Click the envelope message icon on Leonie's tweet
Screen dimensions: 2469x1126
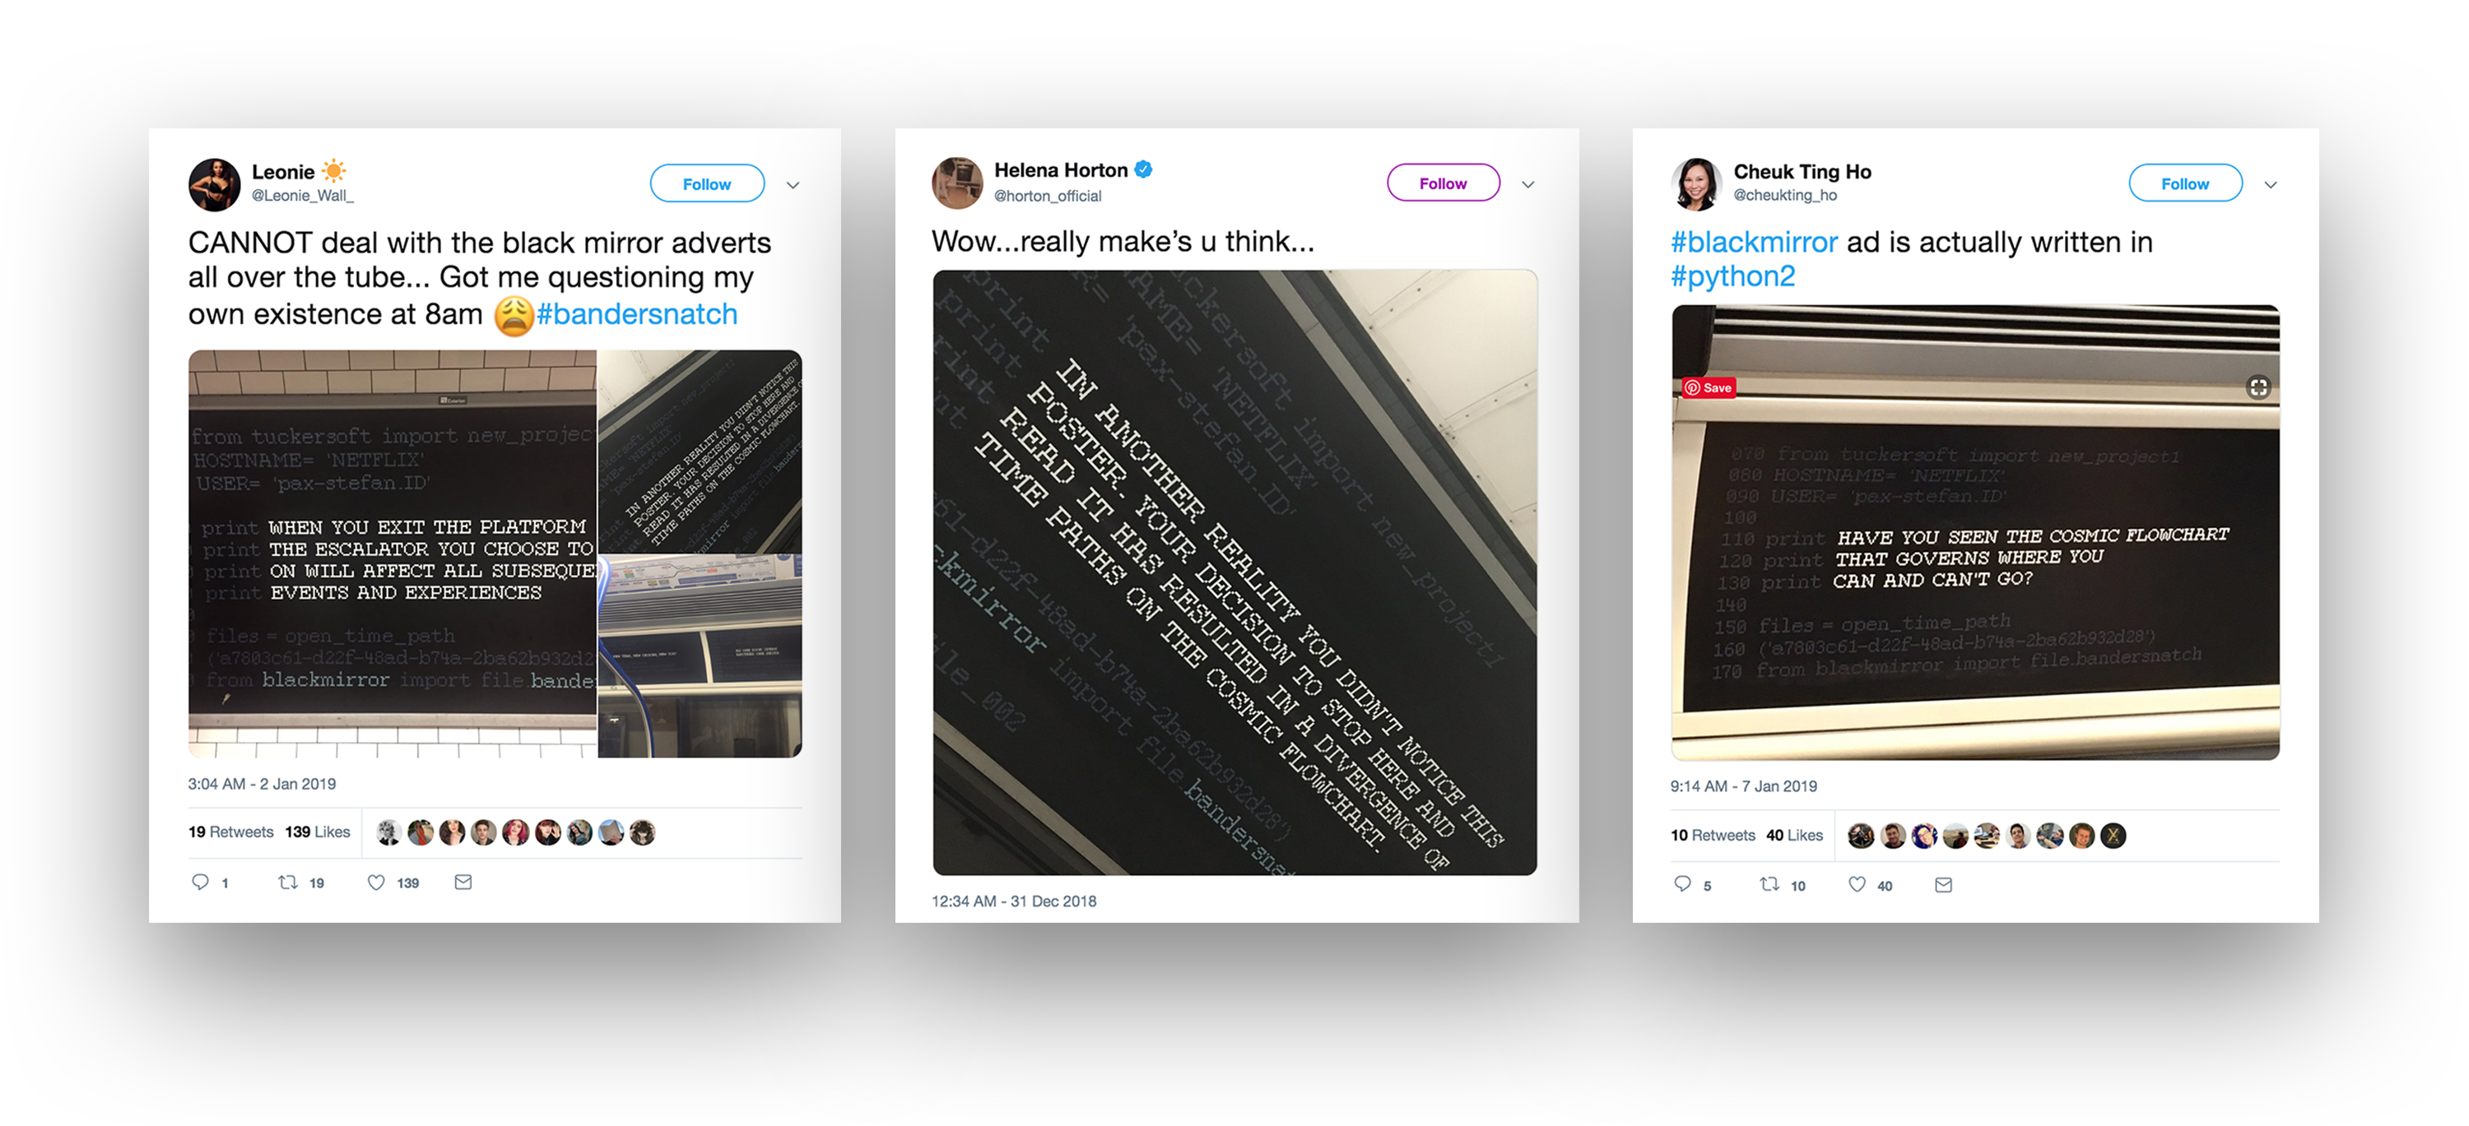coord(463,882)
